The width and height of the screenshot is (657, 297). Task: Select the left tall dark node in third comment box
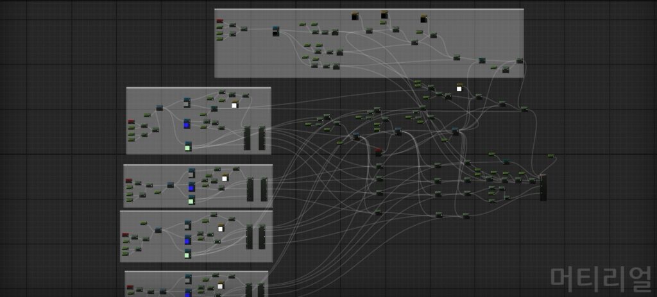[x=250, y=189]
